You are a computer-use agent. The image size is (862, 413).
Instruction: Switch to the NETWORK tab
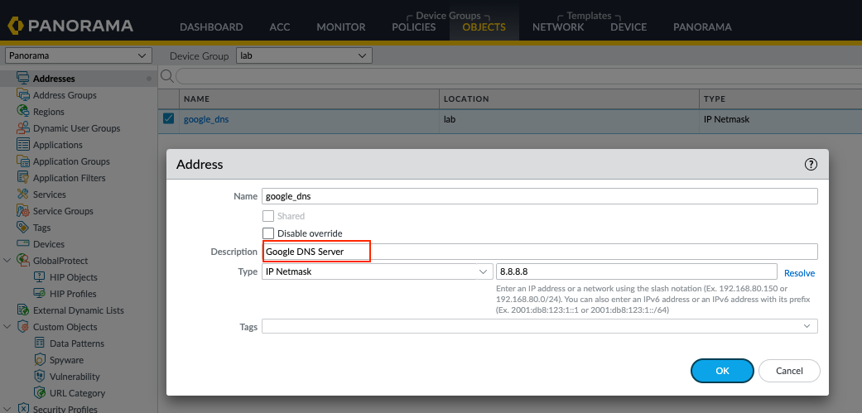(x=558, y=27)
